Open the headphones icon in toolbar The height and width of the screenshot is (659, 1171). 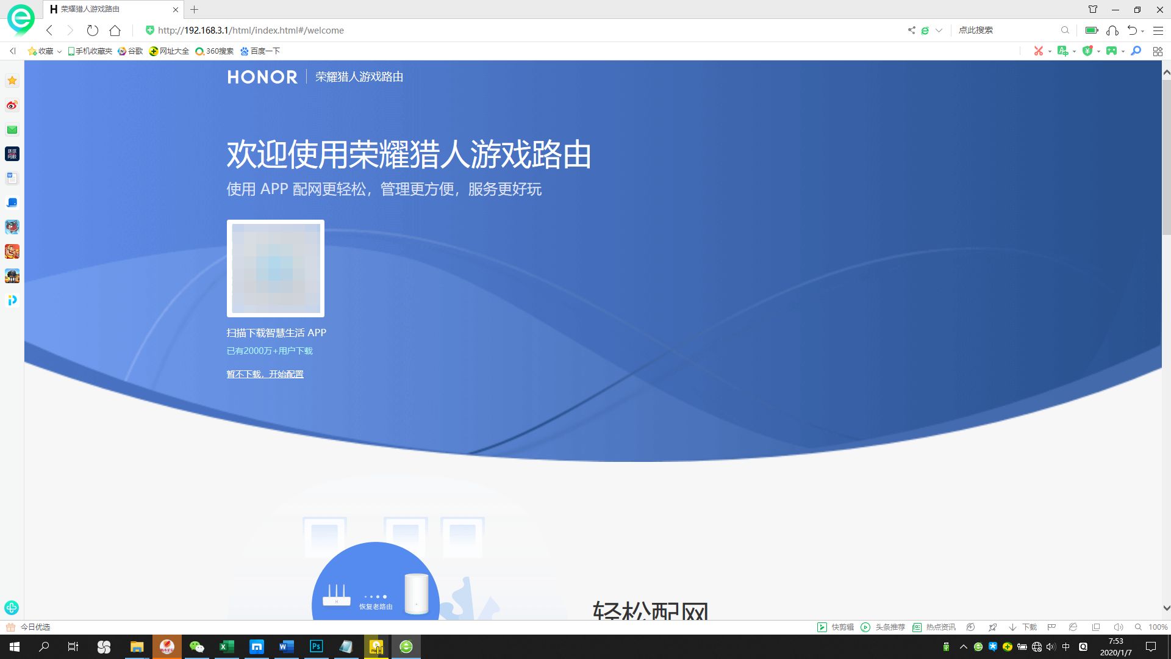(x=1112, y=31)
